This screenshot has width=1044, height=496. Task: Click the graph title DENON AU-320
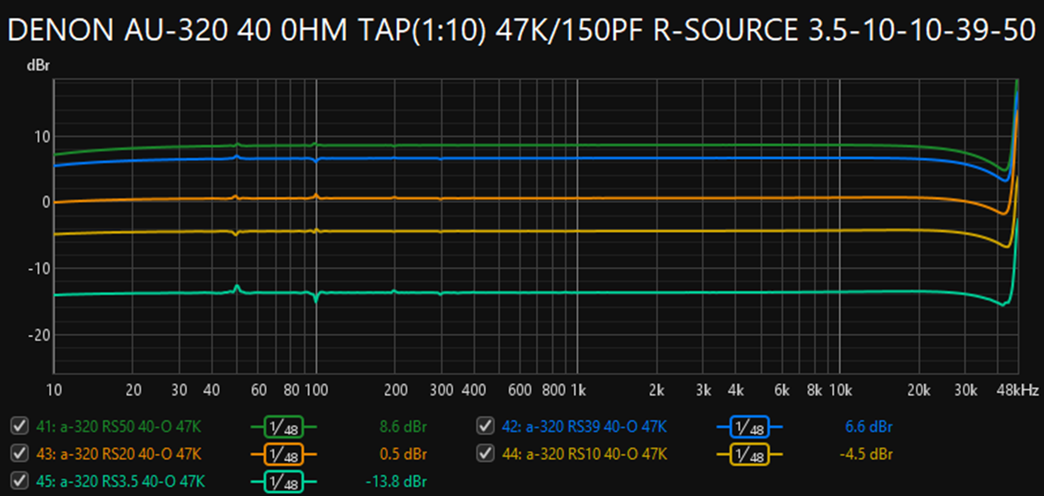521,29
